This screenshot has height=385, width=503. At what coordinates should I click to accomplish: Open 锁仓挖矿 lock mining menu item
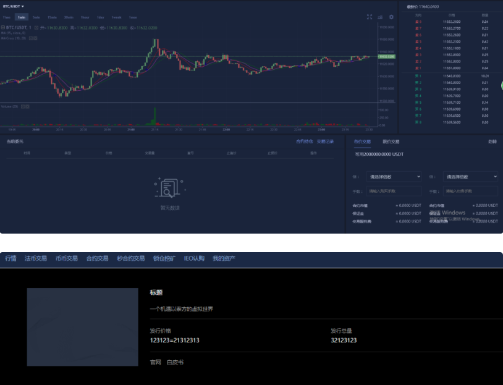(164, 258)
